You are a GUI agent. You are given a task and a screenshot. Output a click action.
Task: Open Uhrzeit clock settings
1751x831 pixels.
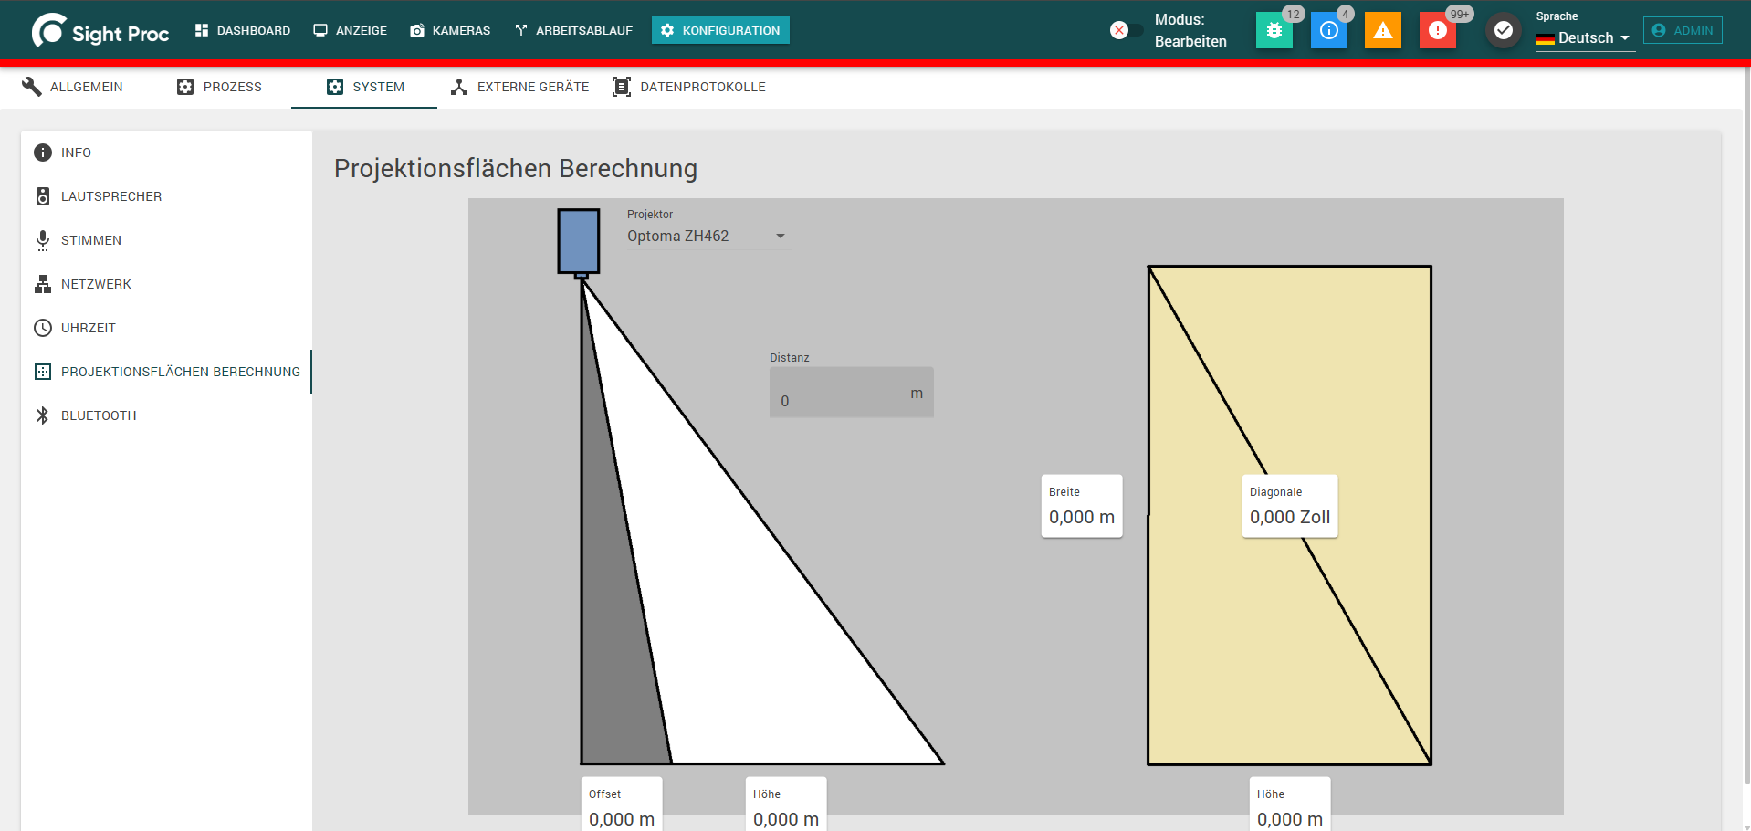click(x=166, y=328)
